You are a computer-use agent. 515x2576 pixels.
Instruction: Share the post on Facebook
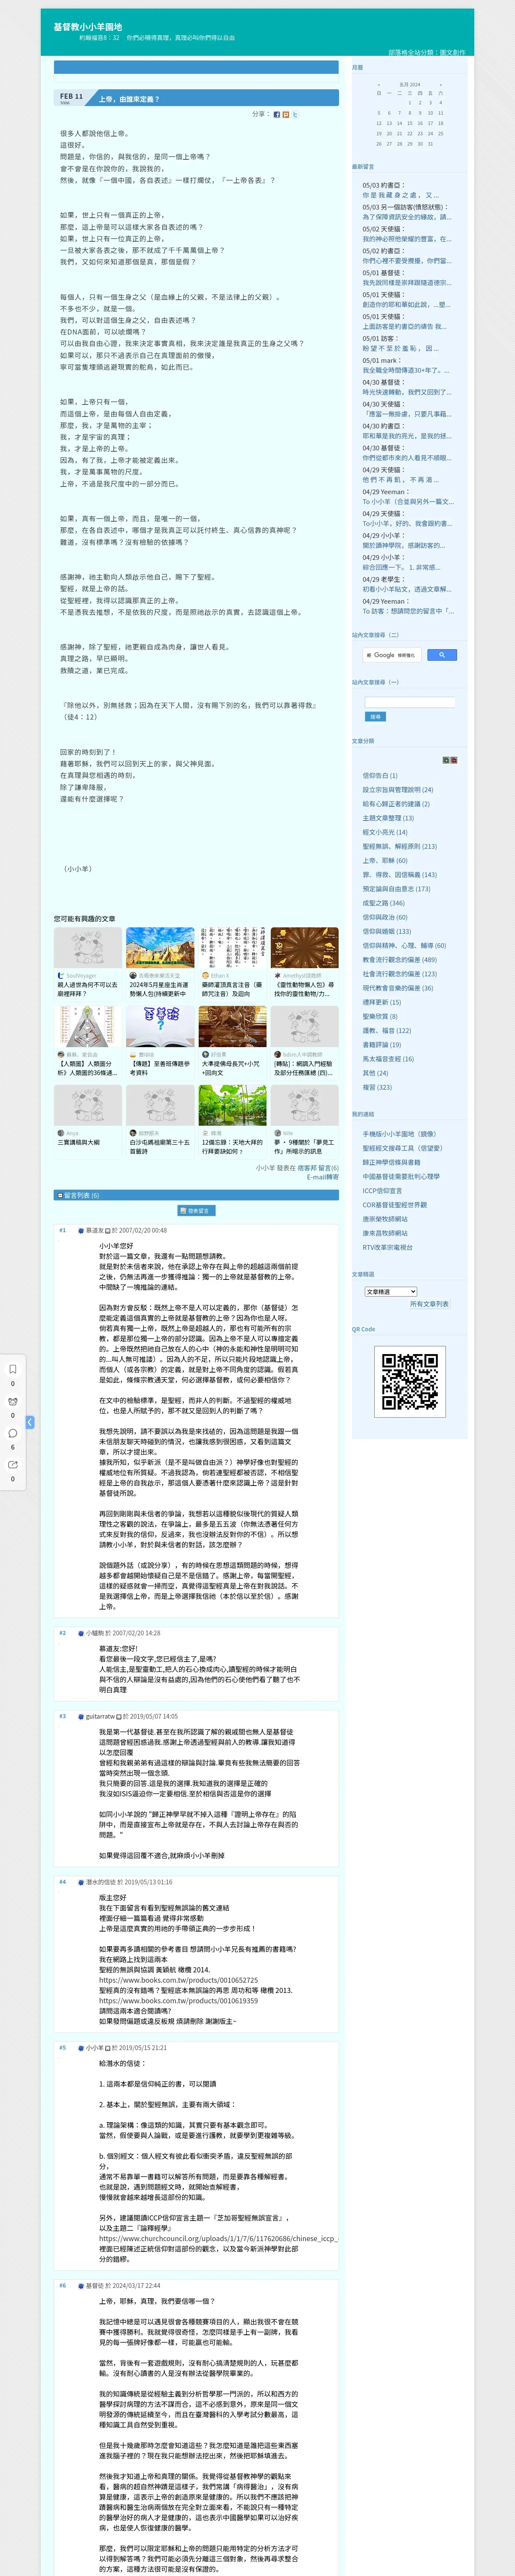pyautogui.click(x=277, y=114)
